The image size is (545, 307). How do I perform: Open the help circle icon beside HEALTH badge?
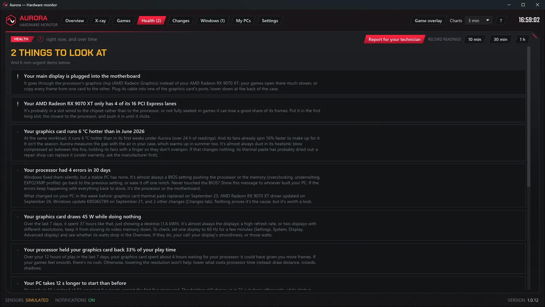pos(41,39)
